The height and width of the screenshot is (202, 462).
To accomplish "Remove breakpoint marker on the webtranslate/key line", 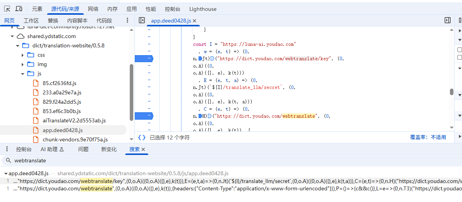I will pos(144,59).
